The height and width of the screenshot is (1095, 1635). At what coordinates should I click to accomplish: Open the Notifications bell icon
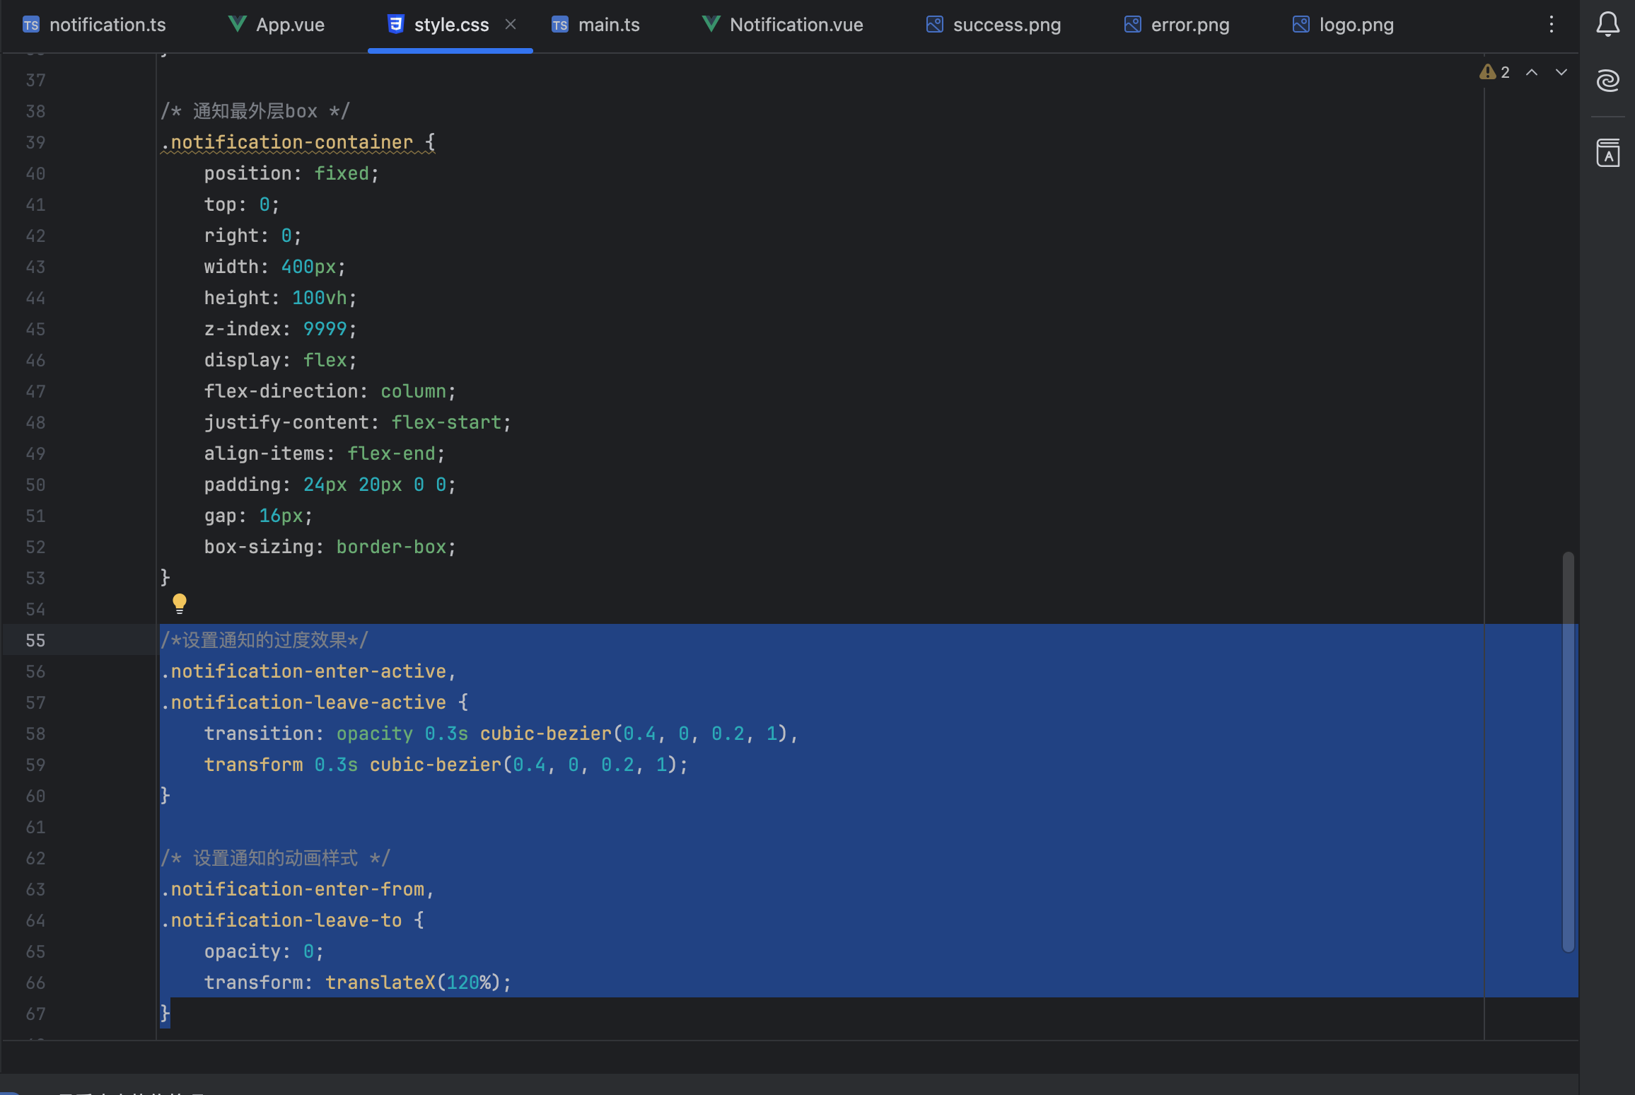[x=1607, y=24]
